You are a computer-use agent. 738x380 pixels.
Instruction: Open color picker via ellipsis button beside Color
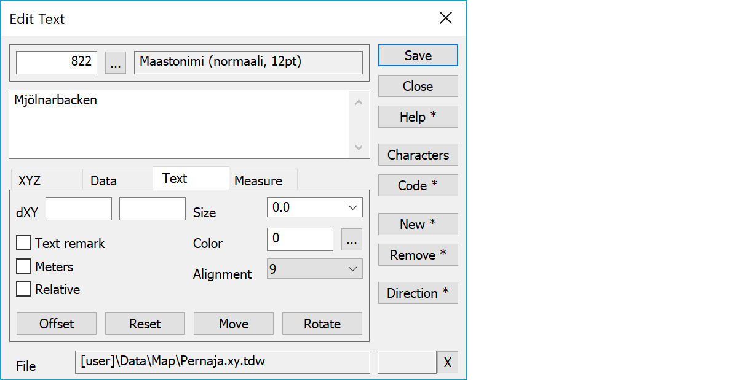tap(351, 240)
